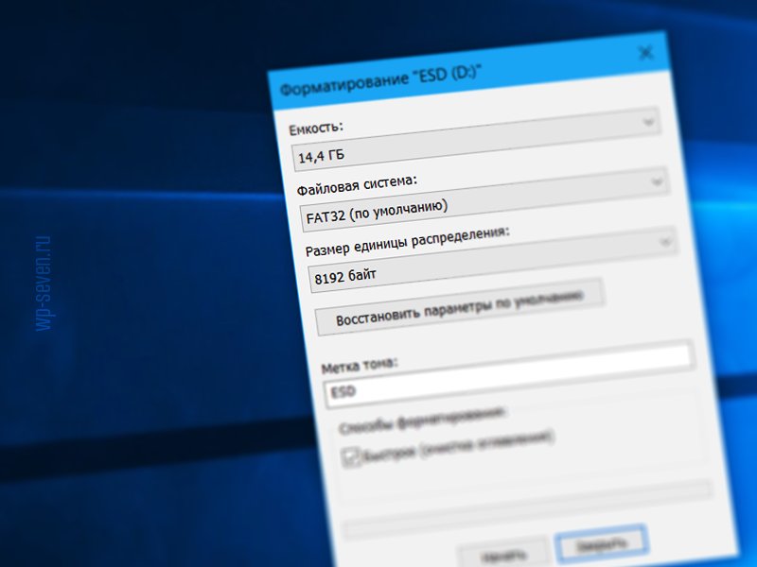757x567 pixels.
Task: Focus the Метка тома field containing ESD
Action: pos(509,375)
